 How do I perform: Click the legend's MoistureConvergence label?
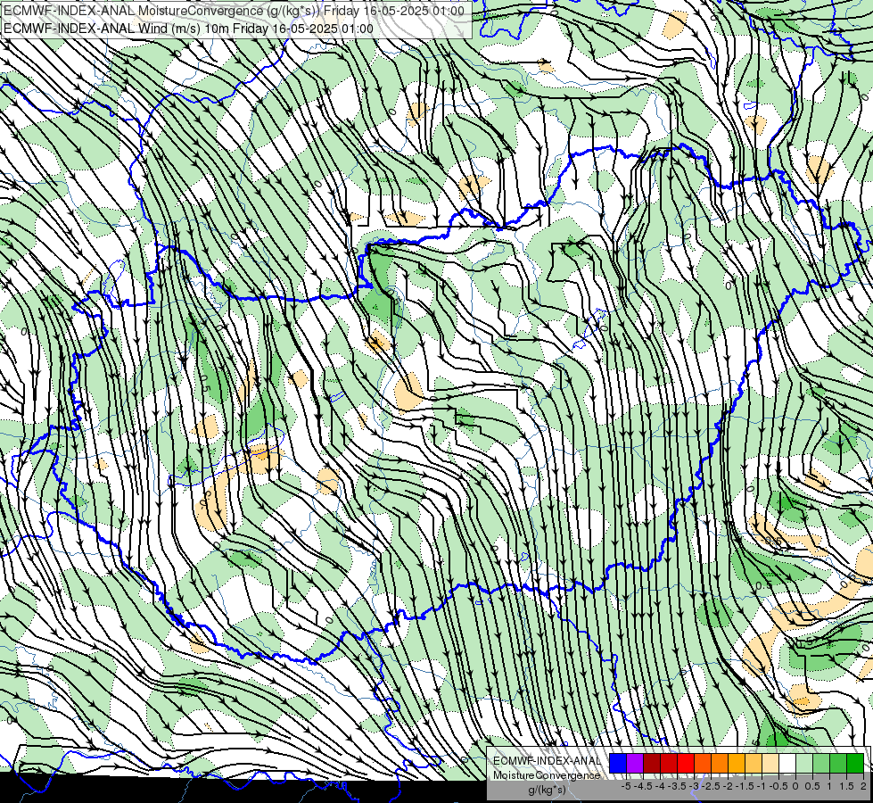coord(547,775)
